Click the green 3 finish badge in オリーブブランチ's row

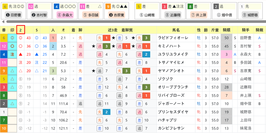[146, 87]
